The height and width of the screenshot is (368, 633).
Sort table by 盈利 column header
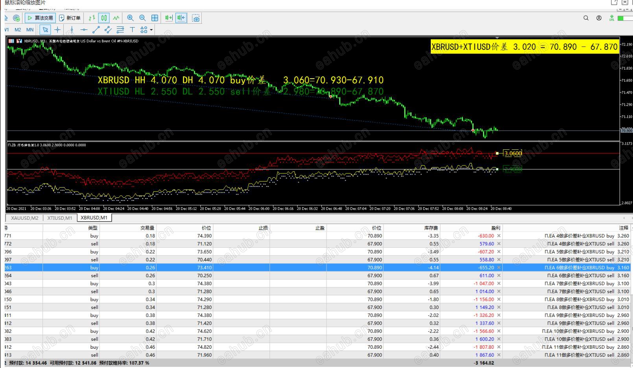click(495, 228)
